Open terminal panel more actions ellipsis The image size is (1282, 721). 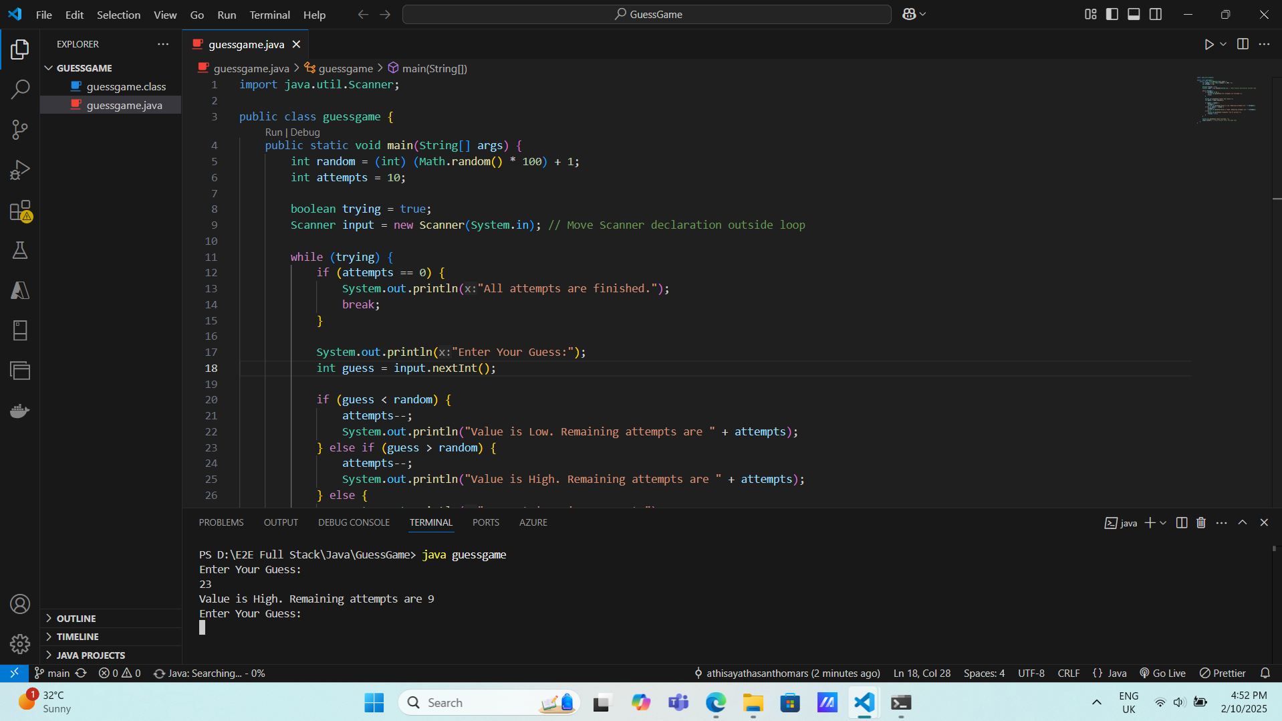[1222, 523]
